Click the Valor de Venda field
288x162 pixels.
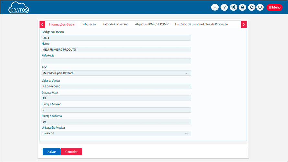[x=116, y=87]
